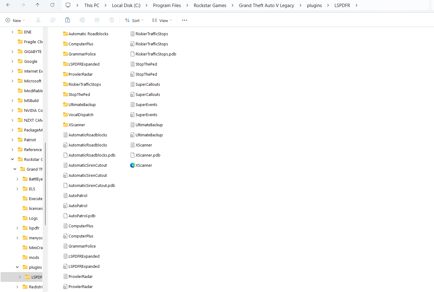Expand the ELS folder node
The height and width of the screenshot is (292, 434).
tap(17, 189)
